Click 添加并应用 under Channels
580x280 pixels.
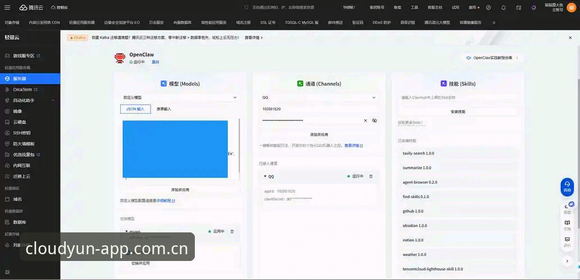tap(318, 134)
